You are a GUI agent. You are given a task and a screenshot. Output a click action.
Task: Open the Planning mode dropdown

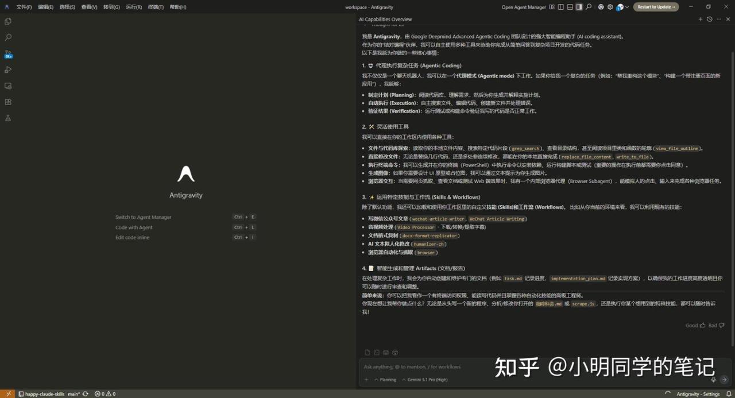(385, 380)
